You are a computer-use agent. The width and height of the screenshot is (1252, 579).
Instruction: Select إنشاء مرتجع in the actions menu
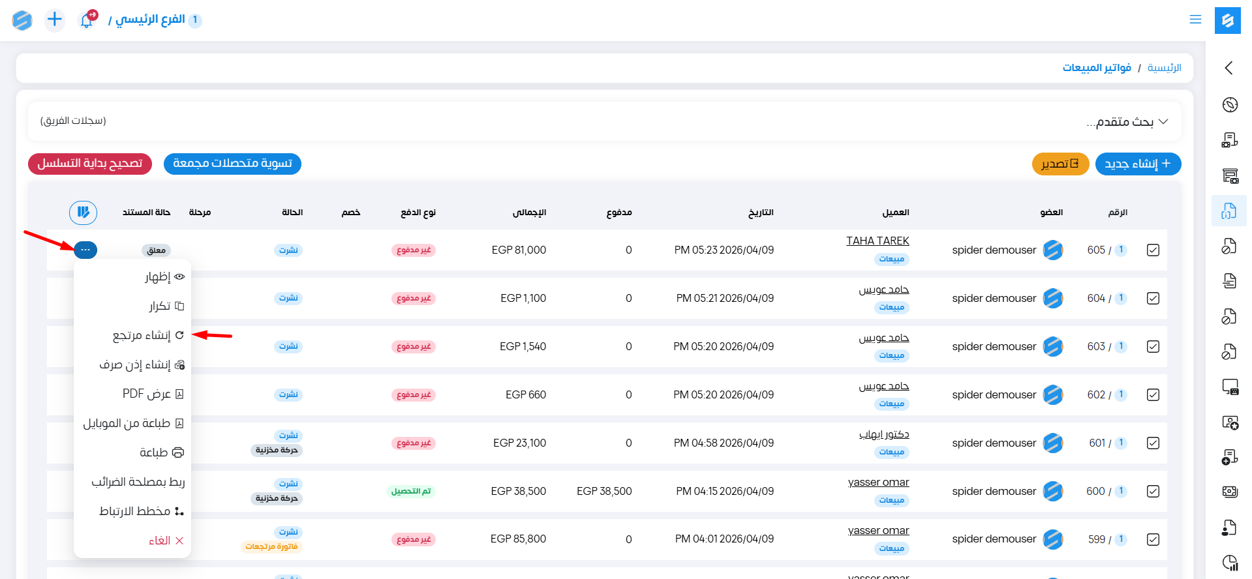(132, 335)
